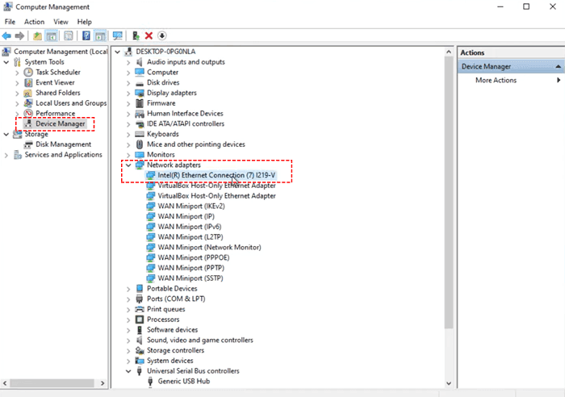565x397 pixels.
Task: Expand the Ports (COM & LPT) category
Action: 128,299
